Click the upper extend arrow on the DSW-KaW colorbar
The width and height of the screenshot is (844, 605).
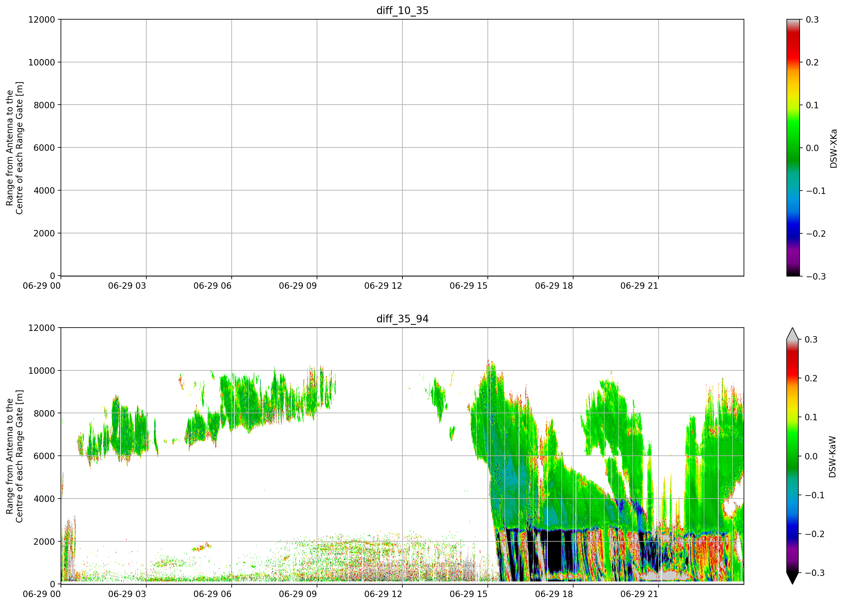click(x=792, y=334)
